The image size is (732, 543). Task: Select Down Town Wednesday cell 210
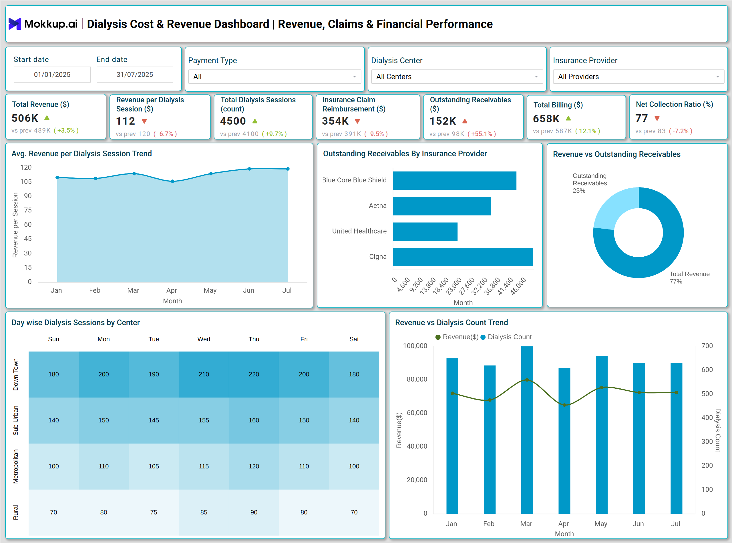tap(204, 374)
